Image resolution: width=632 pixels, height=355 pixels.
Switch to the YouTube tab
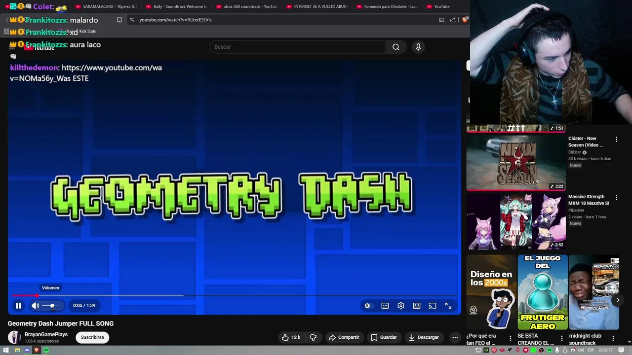[x=439, y=6]
